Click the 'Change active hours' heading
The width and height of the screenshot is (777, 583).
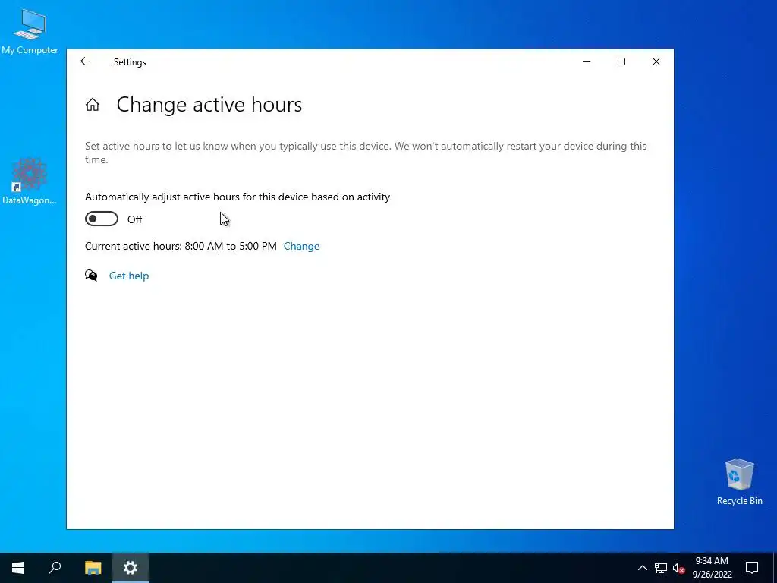tap(209, 105)
